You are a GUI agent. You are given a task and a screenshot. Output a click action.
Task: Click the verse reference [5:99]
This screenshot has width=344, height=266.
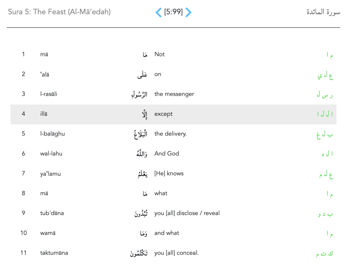174,12
